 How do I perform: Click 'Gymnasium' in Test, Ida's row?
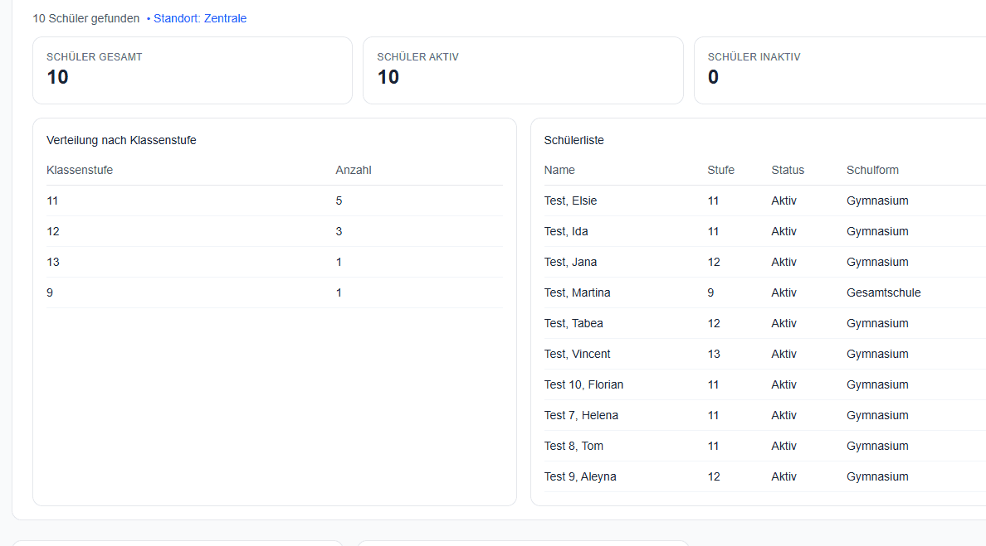pos(877,232)
